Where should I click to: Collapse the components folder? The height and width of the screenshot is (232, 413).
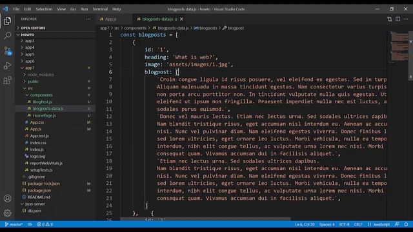(x=41, y=95)
